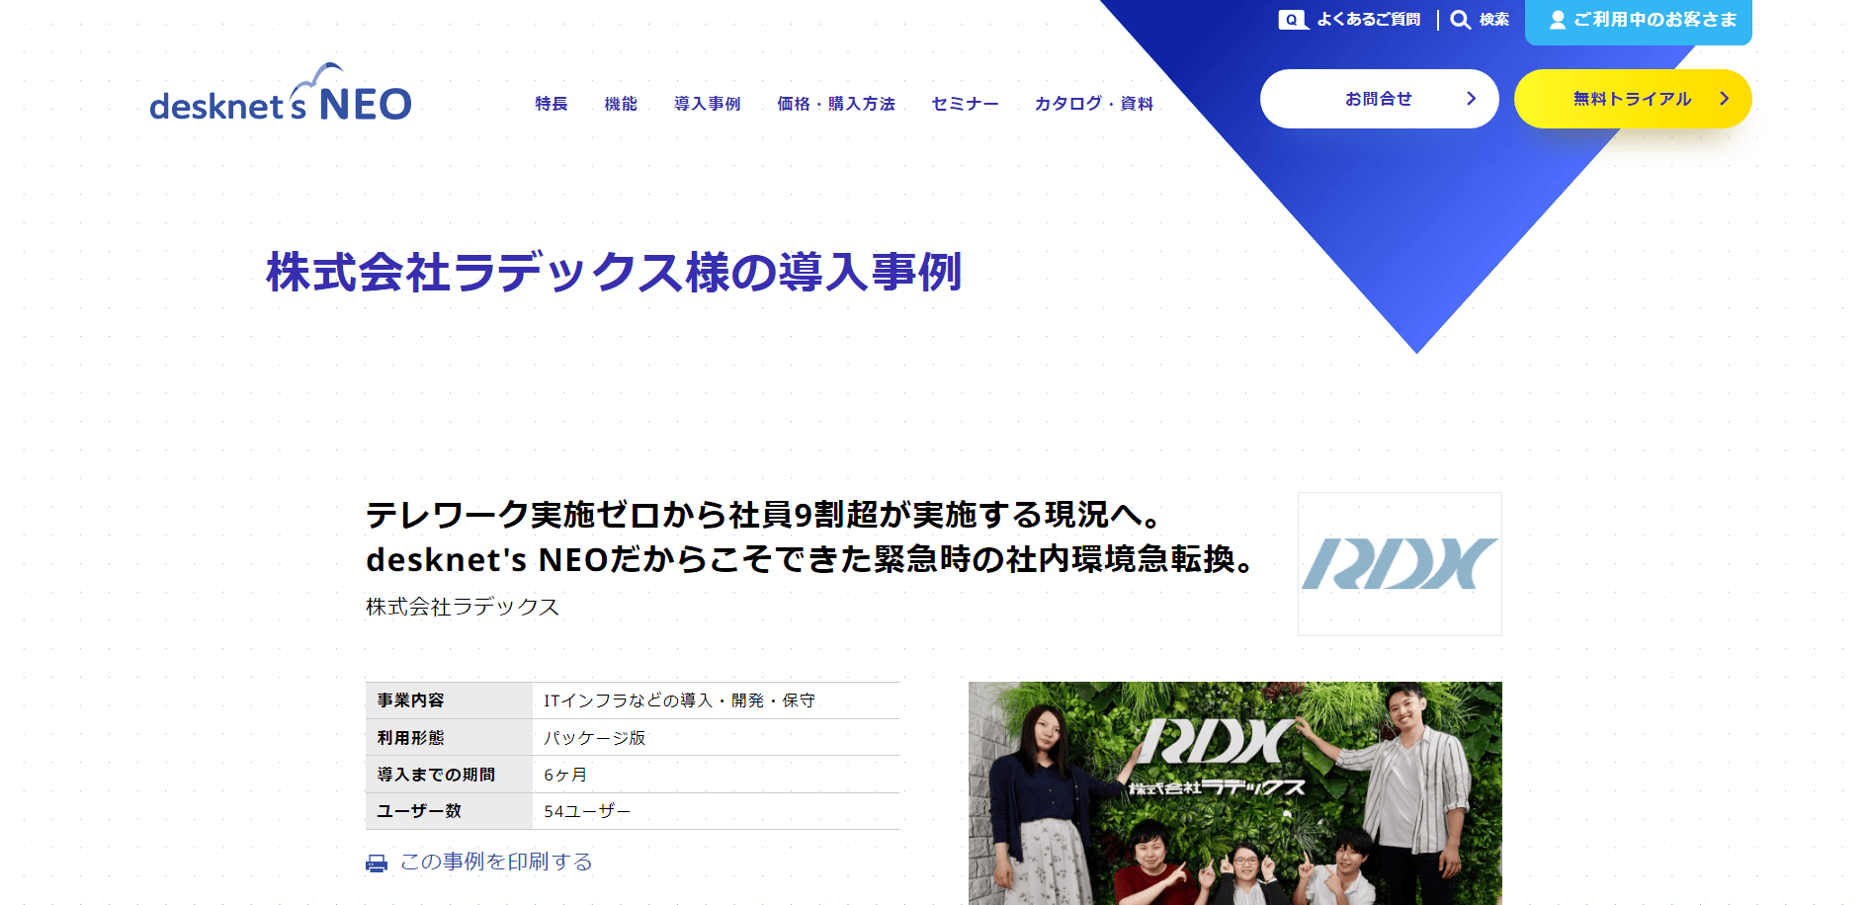Open the 特長 menu item

[552, 104]
